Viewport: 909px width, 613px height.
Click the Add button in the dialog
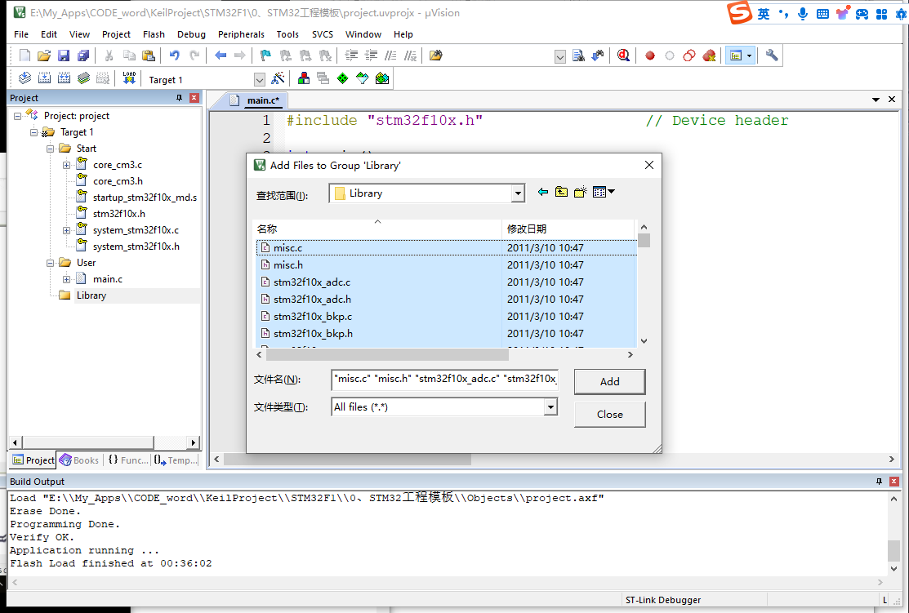coord(610,382)
